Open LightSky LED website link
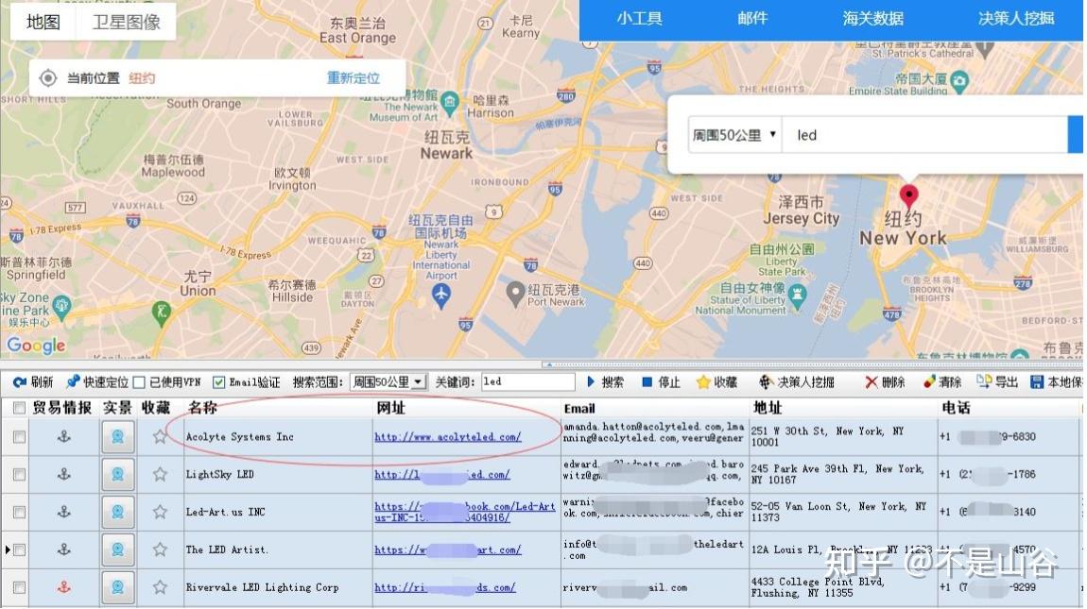The width and height of the screenshot is (1087, 609). 442,475
